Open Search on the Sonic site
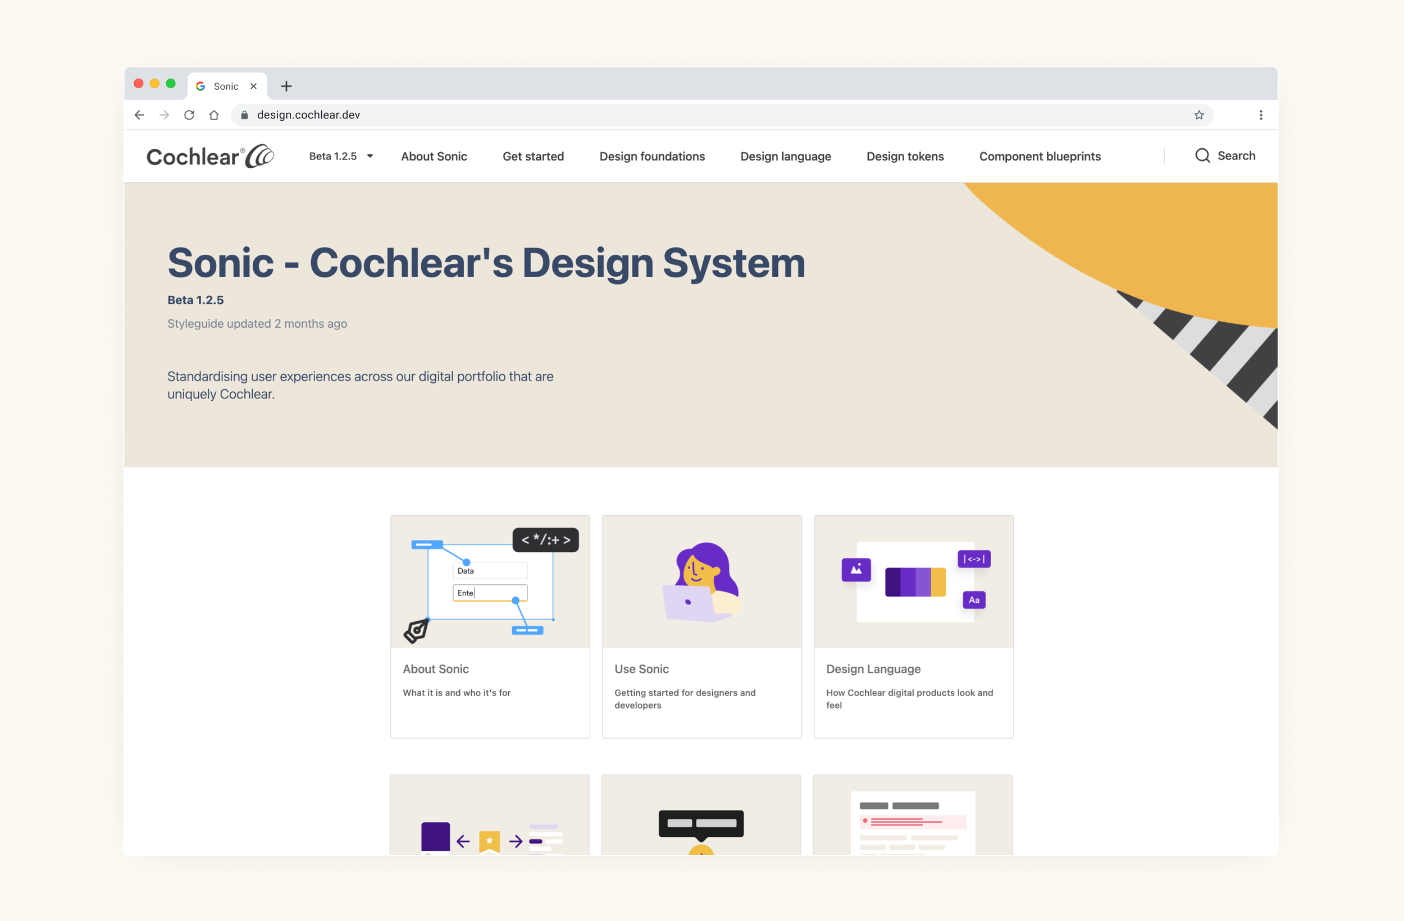 point(1225,155)
